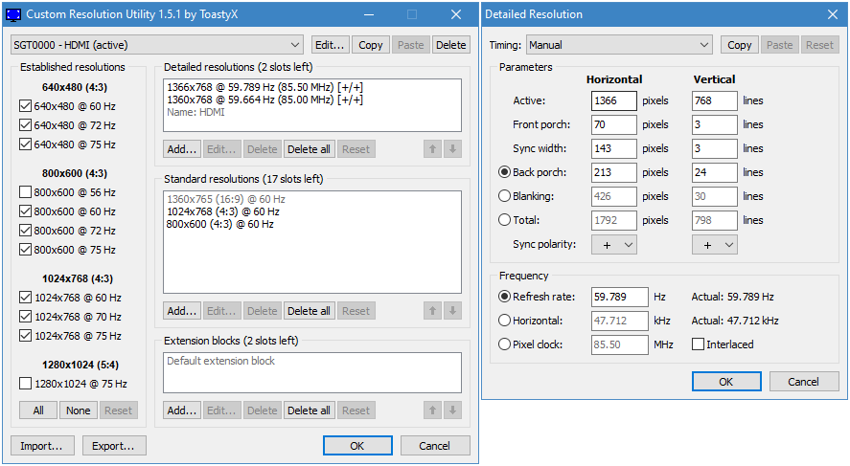Check the Interlaced option
The height and width of the screenshot is (466, 850).
[699, 344]
